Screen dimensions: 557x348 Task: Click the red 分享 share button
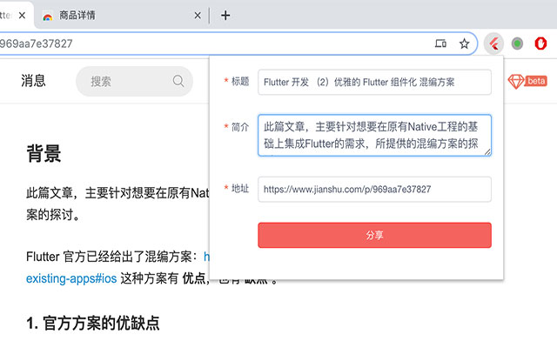tap(374, 235)
